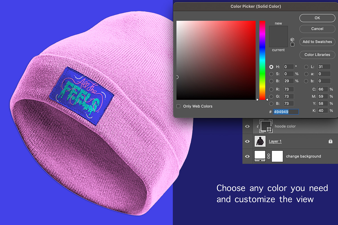Image resolution: width=338 pixels, height=225 pixels.
Task: Click the hex color field 494949
Action: click(x=286, y=112)
